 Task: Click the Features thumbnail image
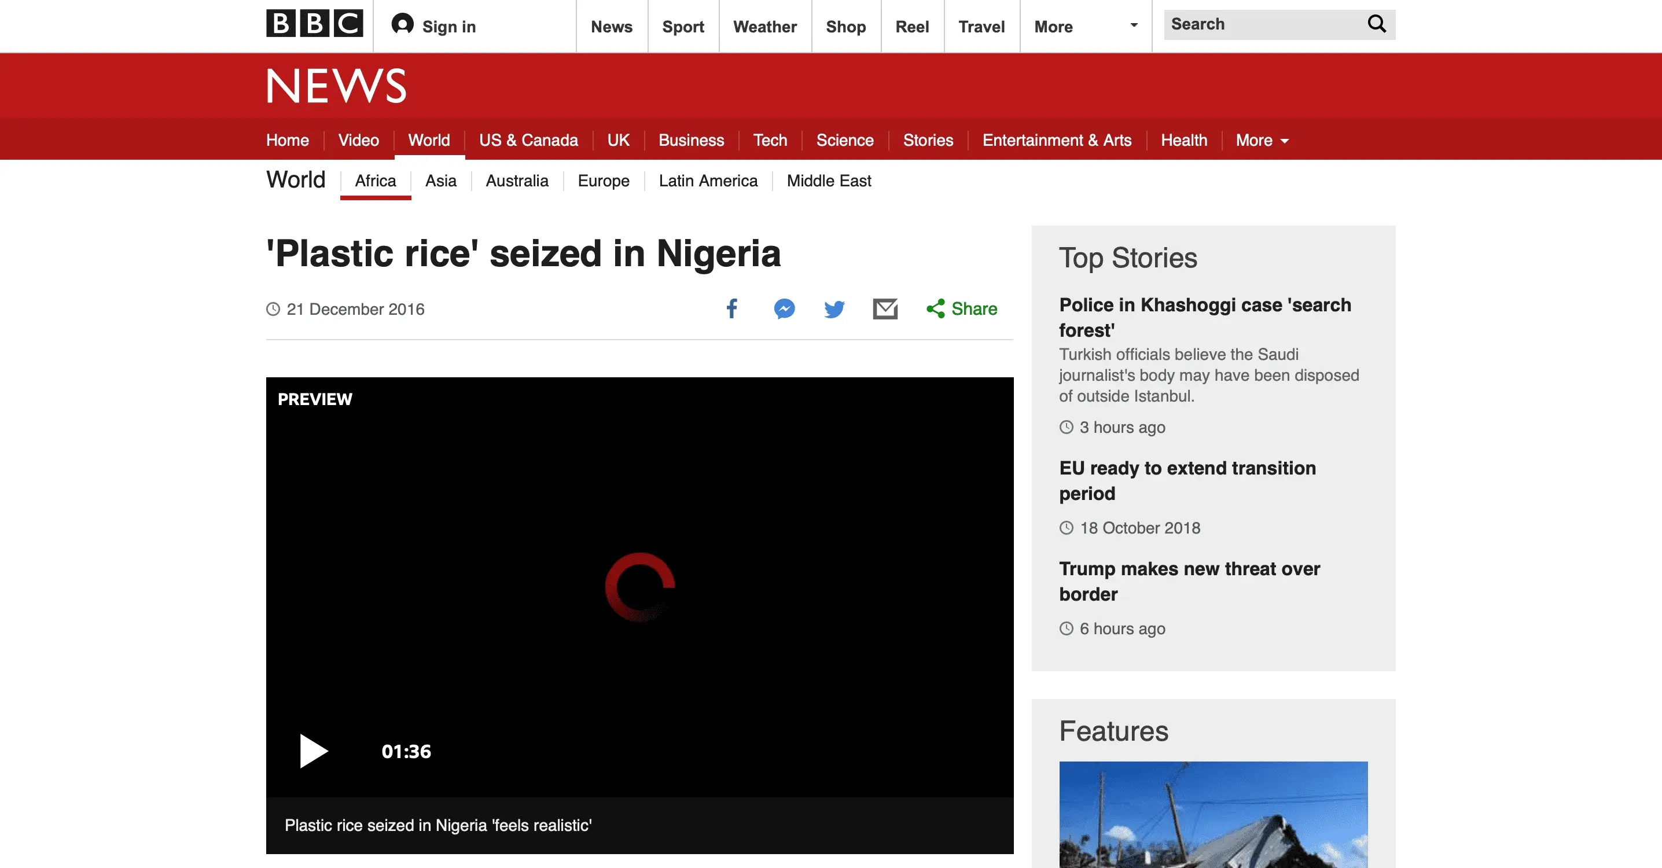tap(1213, 814)
